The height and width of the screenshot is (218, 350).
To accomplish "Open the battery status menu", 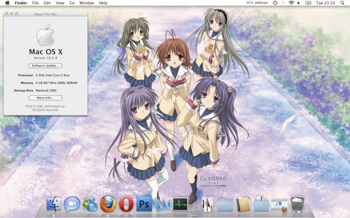I will [310, 3].
